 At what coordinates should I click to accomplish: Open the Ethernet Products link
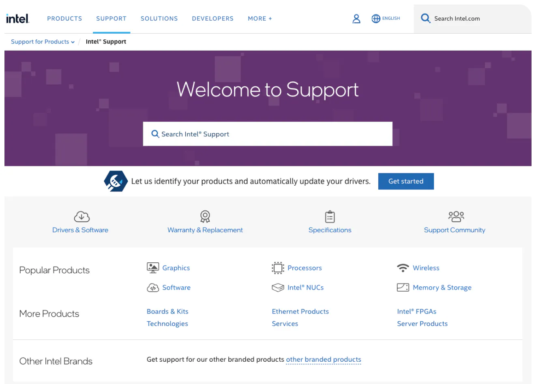[300, 311]
